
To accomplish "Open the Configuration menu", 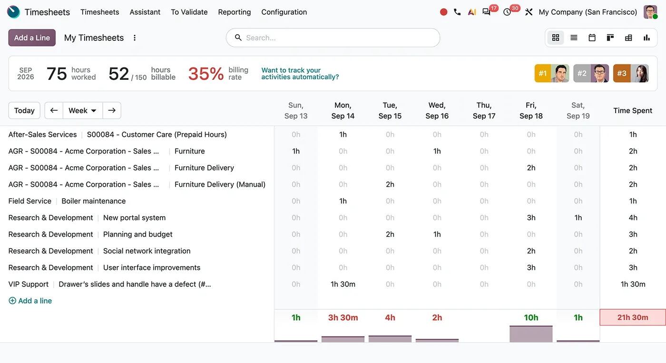I will click(x=284, y=12).
